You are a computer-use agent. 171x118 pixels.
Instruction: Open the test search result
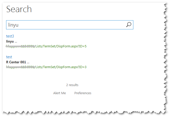click(x=9, y=57)
